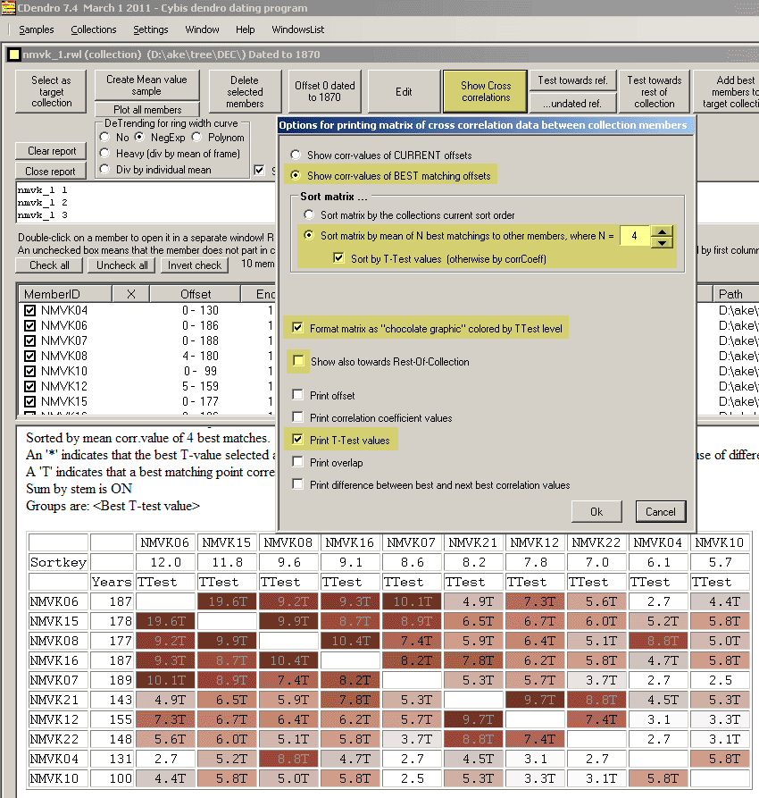
Task: Uncheck member NMVK12 checkbox
Action: (x=30, y=386)
